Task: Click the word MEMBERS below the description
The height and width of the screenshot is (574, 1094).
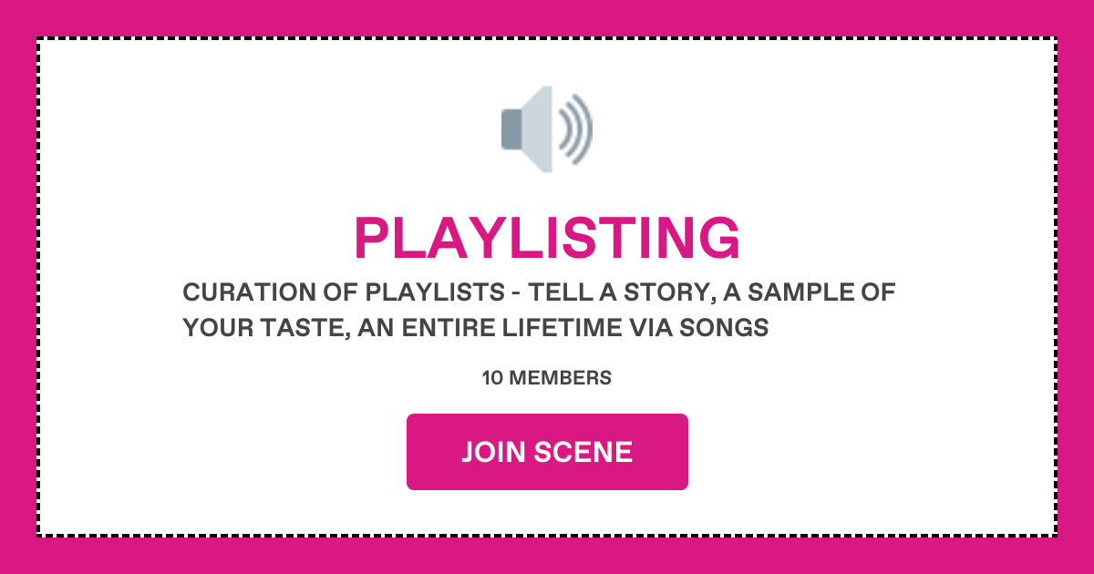Action: click(x=559, y=378)
